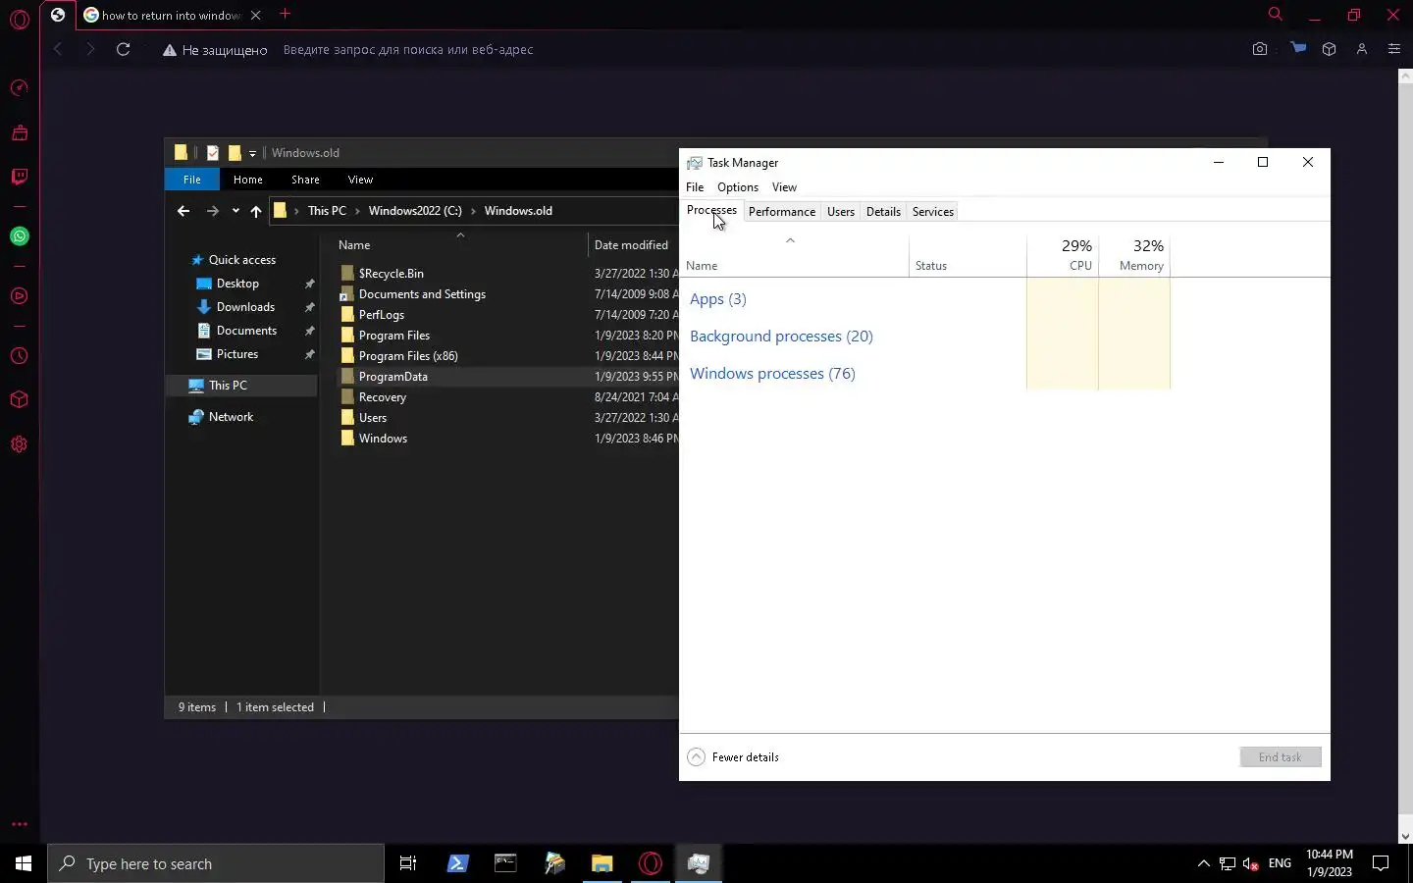Open the Twitch panel in Opera sidebar

(x=19, y=177)
